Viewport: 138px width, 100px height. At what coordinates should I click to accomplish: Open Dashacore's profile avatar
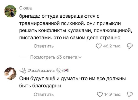[x=10, y=74]
